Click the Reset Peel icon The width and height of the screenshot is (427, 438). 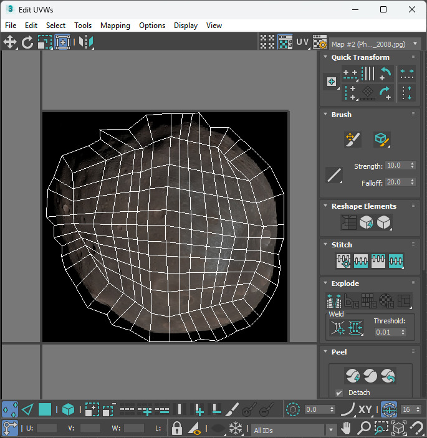pyautogui.click(x=388, y=376)
